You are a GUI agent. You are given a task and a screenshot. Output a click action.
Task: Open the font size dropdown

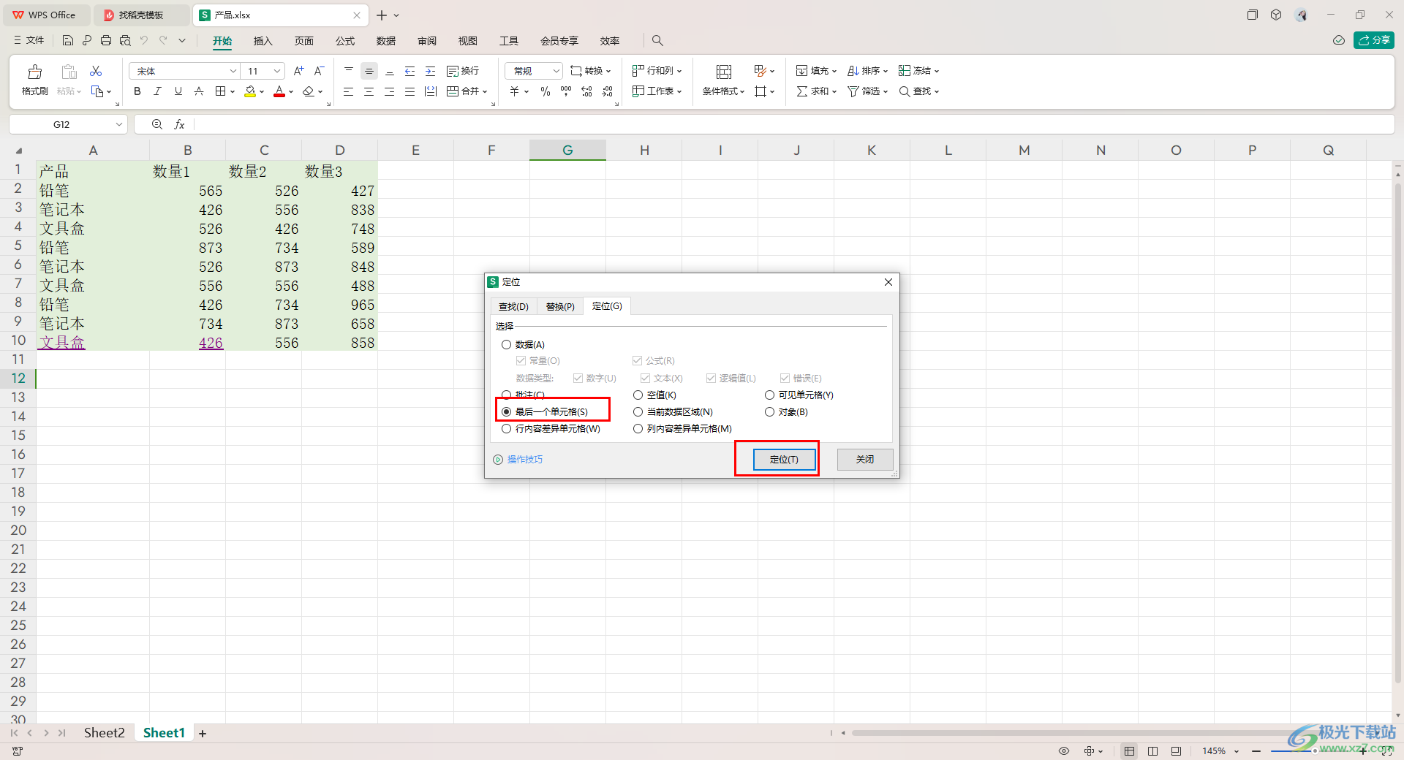click(277, 71)
